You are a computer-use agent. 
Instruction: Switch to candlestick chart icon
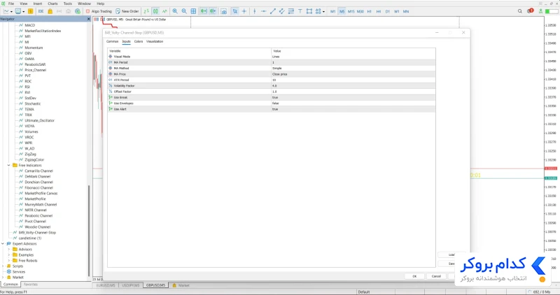coord(155,11)
